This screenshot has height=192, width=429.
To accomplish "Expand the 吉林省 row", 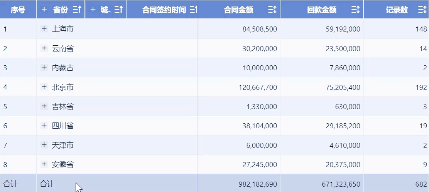I will point(44,106).
